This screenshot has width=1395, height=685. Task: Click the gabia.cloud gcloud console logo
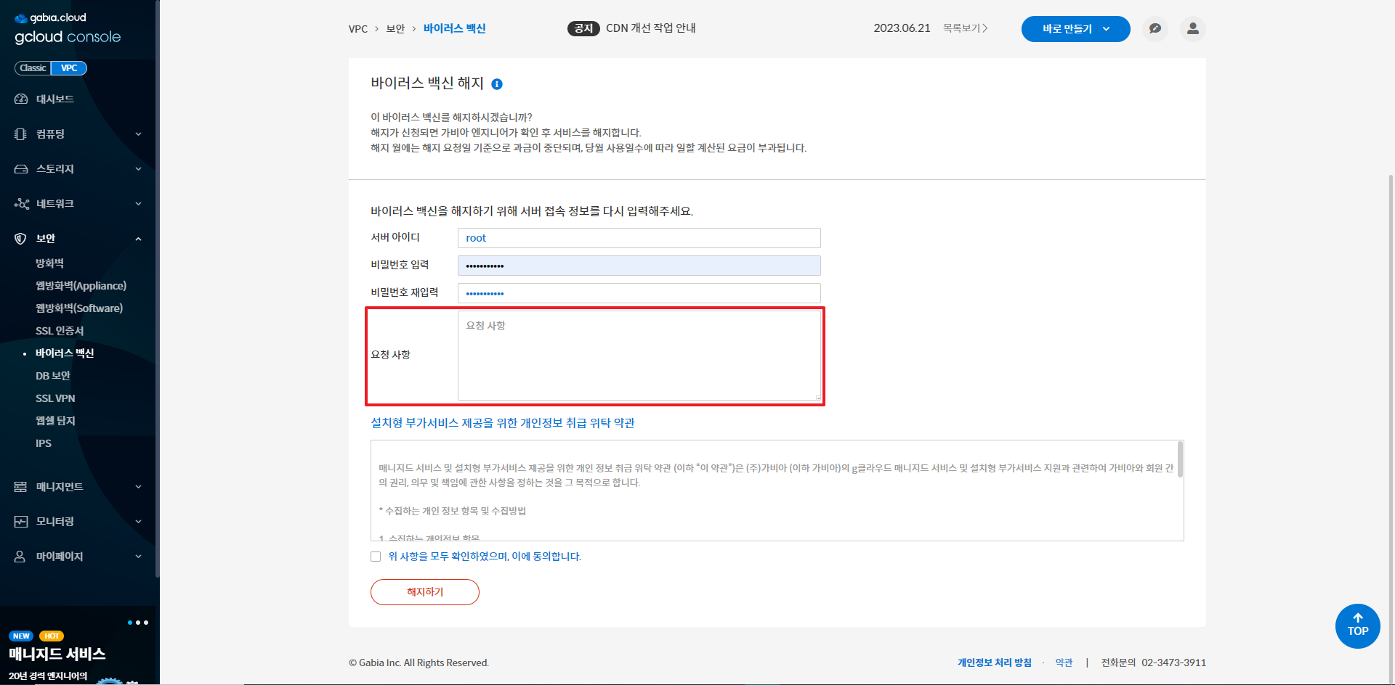click(68, 29)
